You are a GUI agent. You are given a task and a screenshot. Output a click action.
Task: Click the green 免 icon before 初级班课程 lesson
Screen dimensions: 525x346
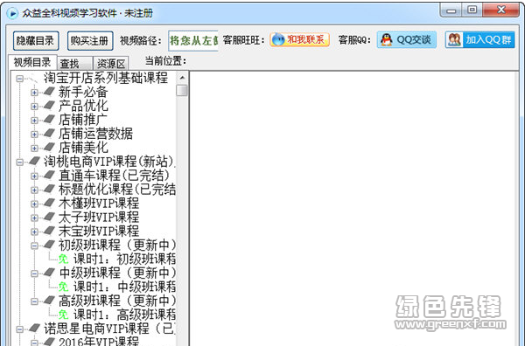[64, 259]
